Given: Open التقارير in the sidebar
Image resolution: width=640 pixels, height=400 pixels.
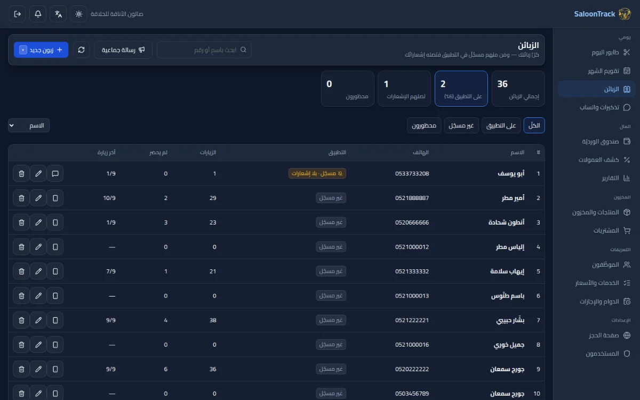Looking at the screenshot, I should (x=597, y=178).
